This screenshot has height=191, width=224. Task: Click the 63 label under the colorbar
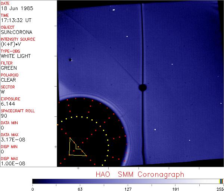coord(80,188)
